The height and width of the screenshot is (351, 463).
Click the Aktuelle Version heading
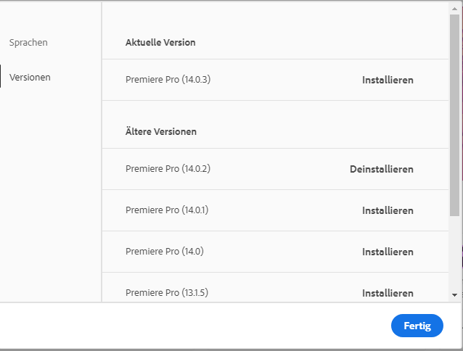tap(160, 43)
